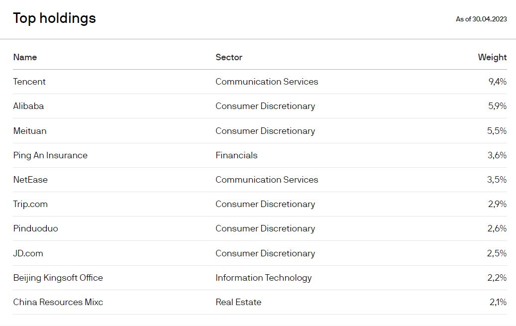
Task: Select Beijing Kingsoft Office holding
Action: click(x=58, y=278)
